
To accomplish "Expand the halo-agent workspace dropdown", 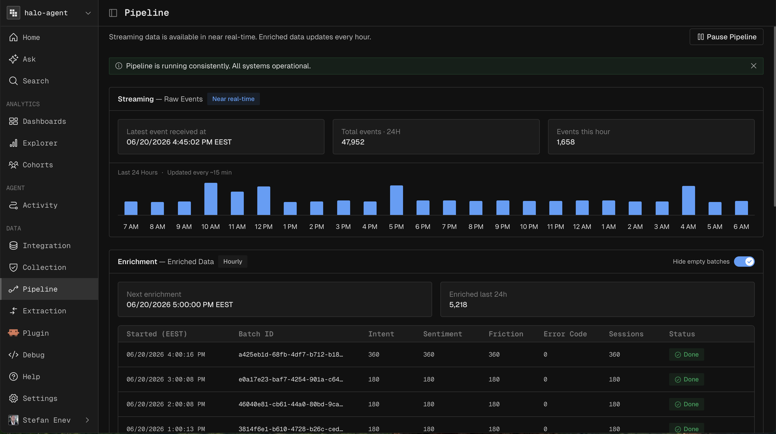I will tap(88, 13).
